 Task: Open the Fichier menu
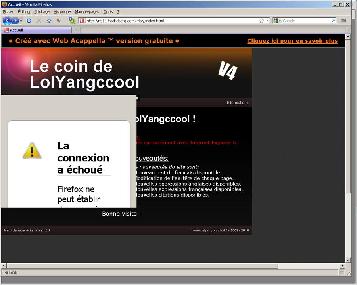tap(8, 11)
